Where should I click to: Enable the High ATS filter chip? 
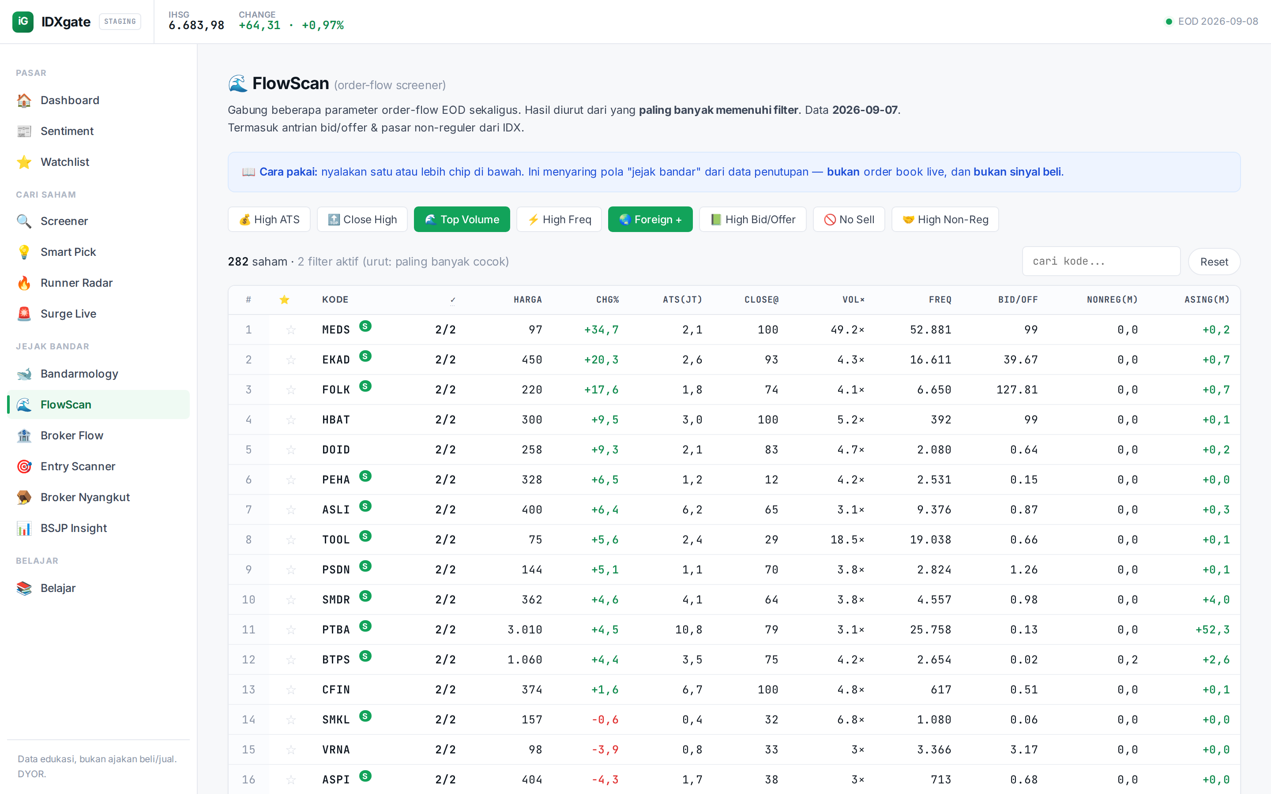[269, 220]
